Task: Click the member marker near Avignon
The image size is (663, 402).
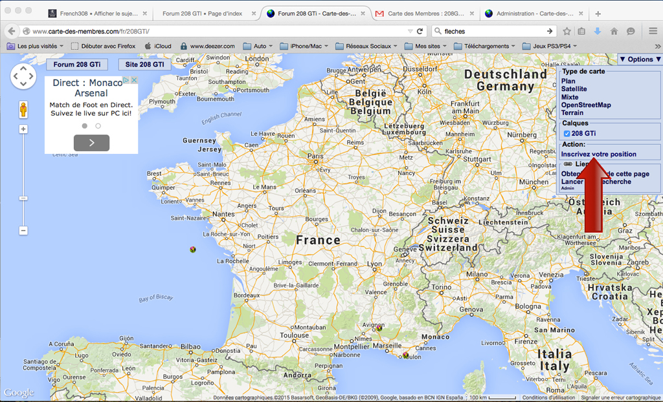Action: (x=379, y=328)
